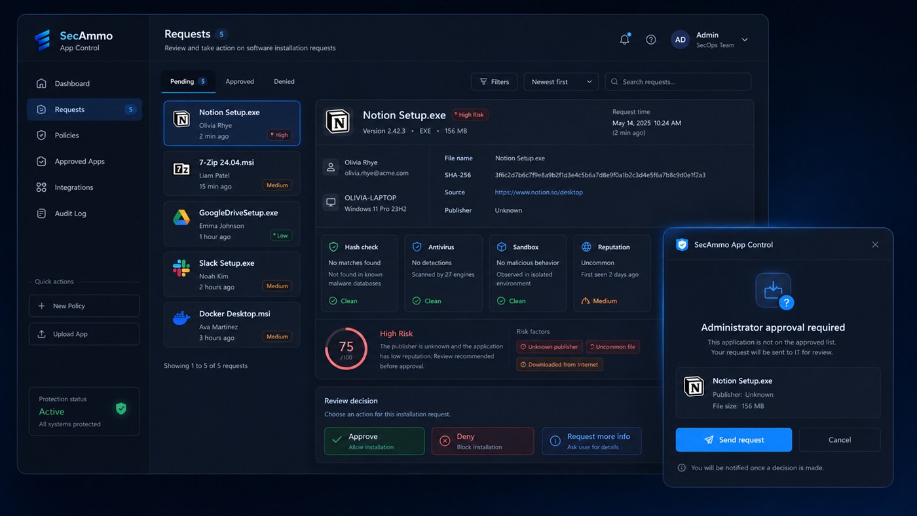Click the green Protection status shield

121,409
